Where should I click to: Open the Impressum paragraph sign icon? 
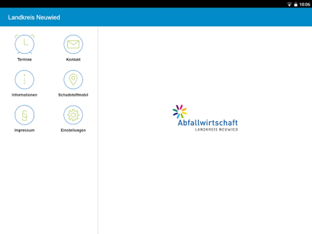click(x=24, y=115)
